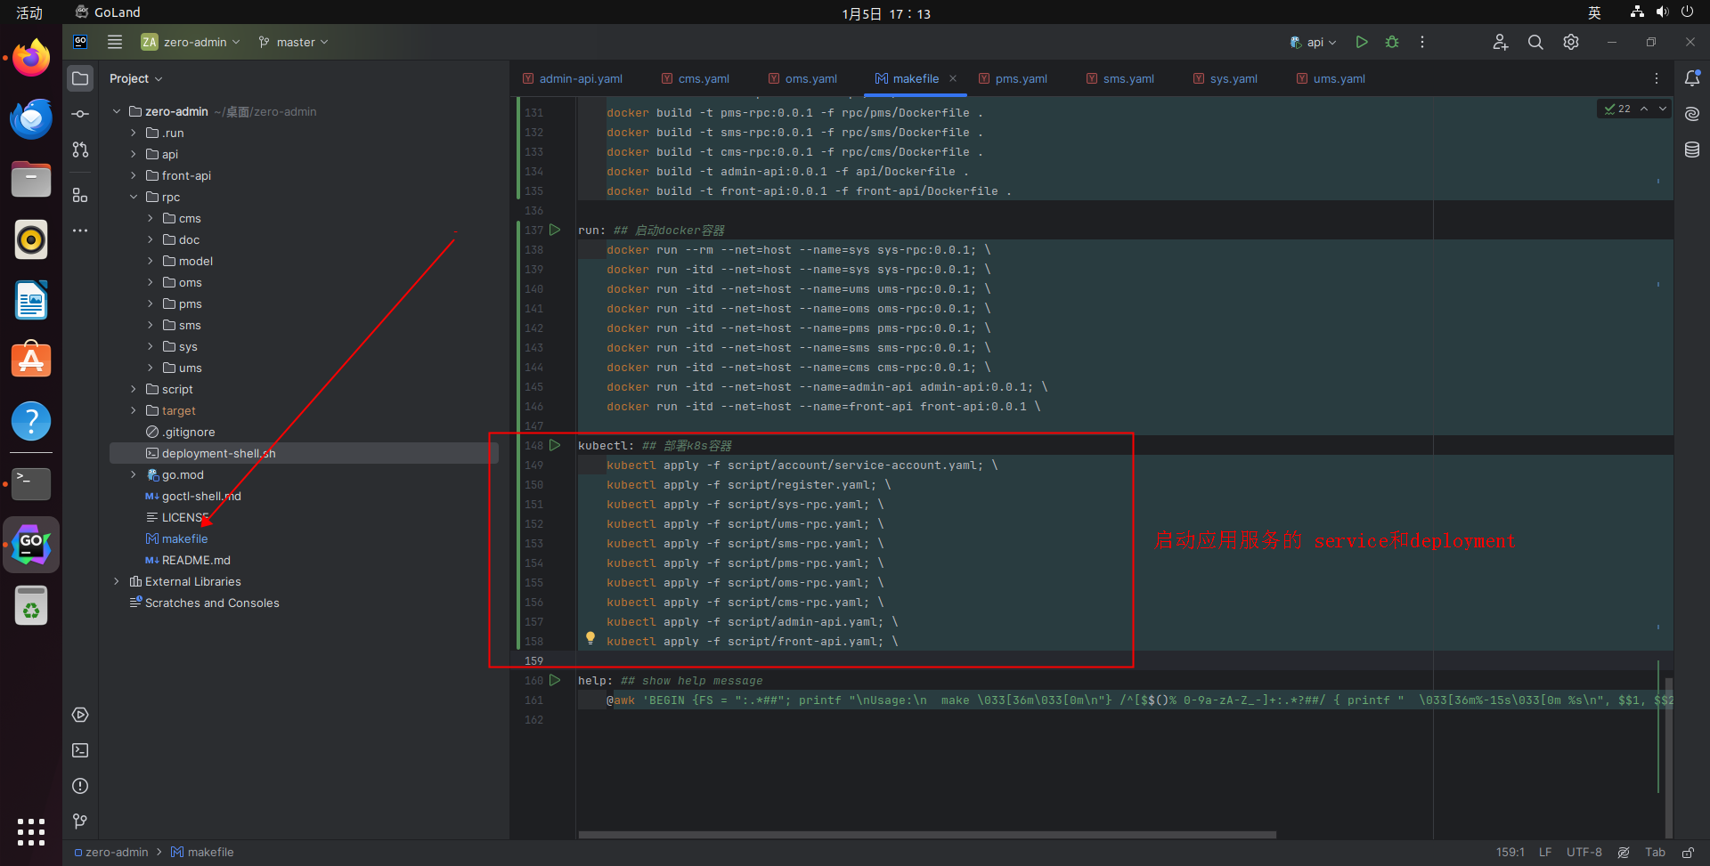
Task: Open Firefox from the Ubuntu dock
Action: tap(31, 58)
